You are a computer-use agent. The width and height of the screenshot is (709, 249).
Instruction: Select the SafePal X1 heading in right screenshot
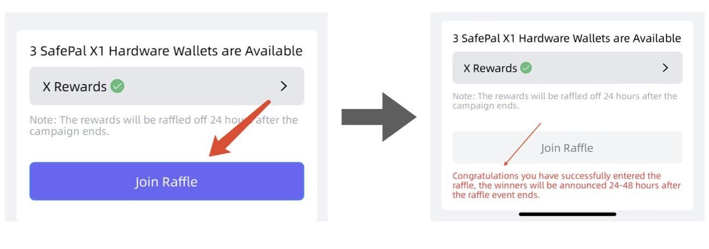(567, 38)
